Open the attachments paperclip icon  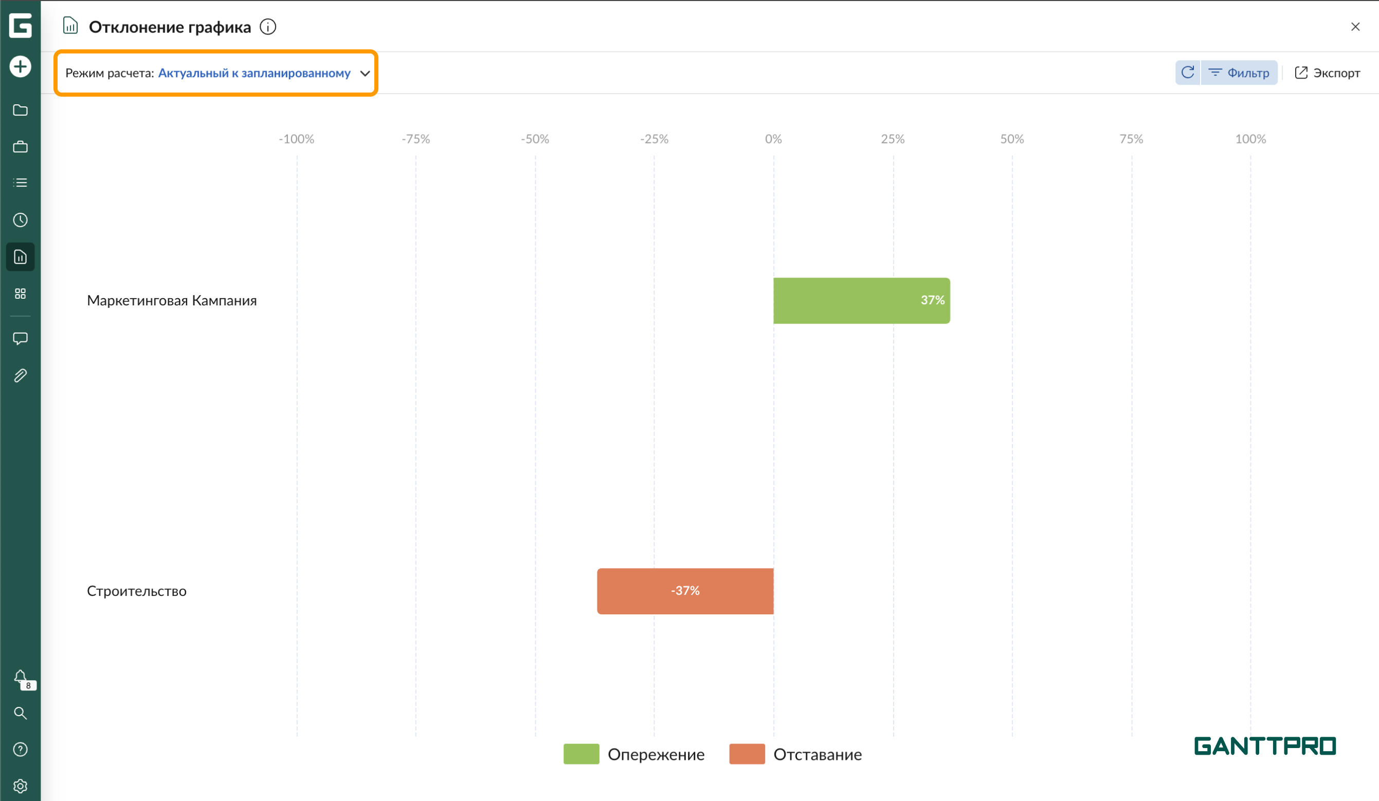[x=20, y=375]
